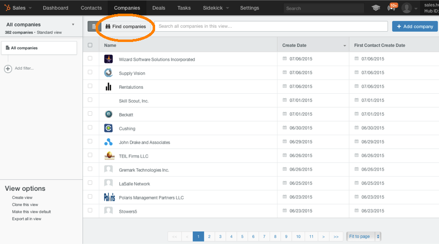Check the Skill Scout, Inc. row checkbox
439x244 pixels.
pyautogui.click(x=90, y=100)
